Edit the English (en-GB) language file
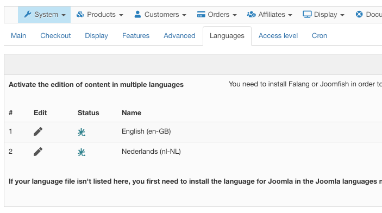382x213 pixels. point(38,131)
